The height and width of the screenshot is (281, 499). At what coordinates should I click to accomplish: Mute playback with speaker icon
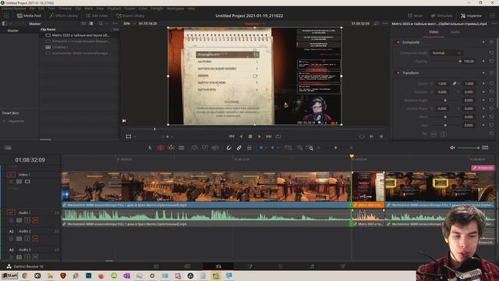click(x=452, y=148)
